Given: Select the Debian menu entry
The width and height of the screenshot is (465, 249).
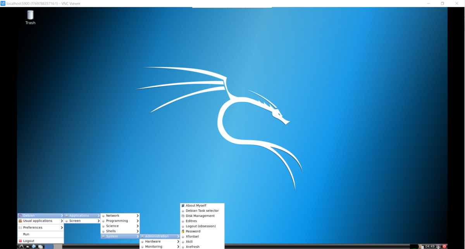Looking at the screenshot, I should [41, 216].
